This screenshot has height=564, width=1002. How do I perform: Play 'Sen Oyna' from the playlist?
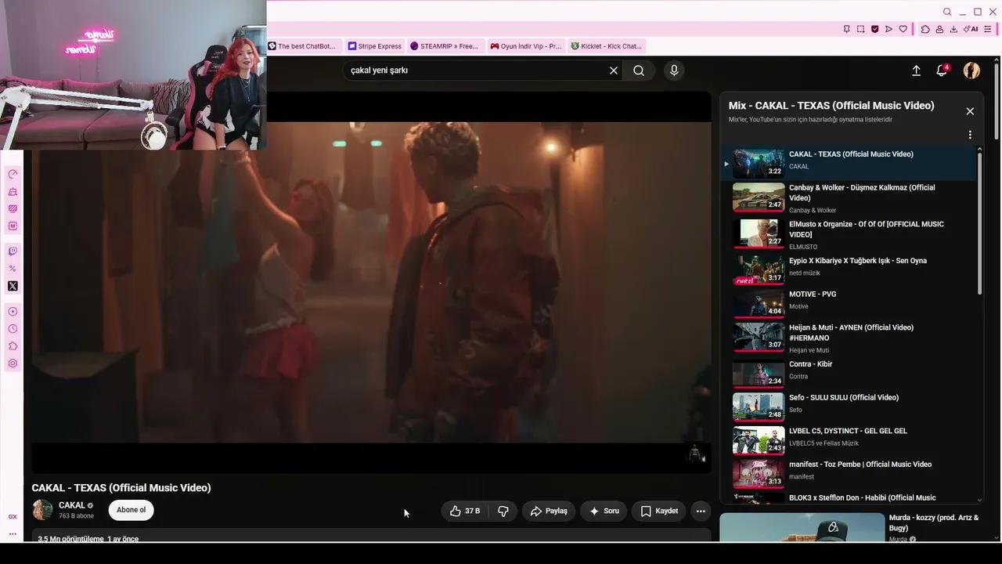click(849, 269)
